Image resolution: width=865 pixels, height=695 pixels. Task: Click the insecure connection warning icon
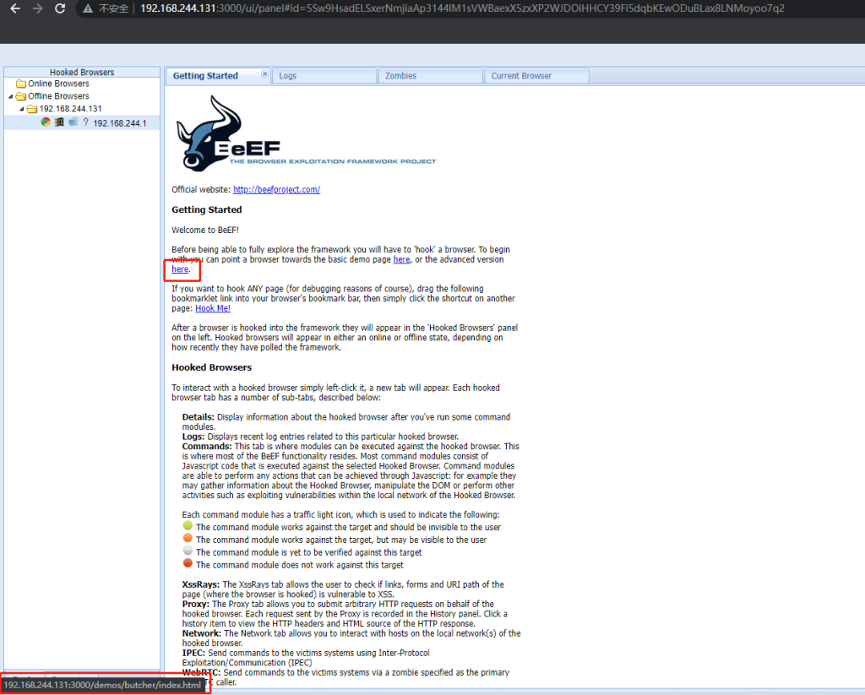tap(88, 8)
